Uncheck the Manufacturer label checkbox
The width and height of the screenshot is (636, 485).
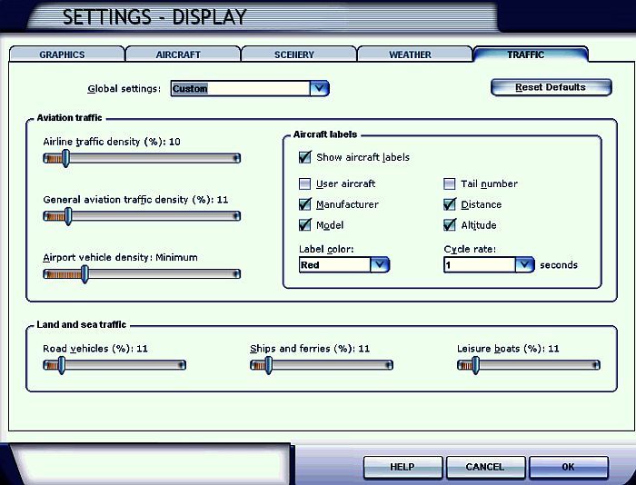(305, 204)
